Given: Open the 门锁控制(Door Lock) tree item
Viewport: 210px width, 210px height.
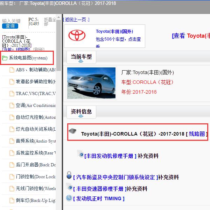Looking at the screenshot, I should pos(36,177).
